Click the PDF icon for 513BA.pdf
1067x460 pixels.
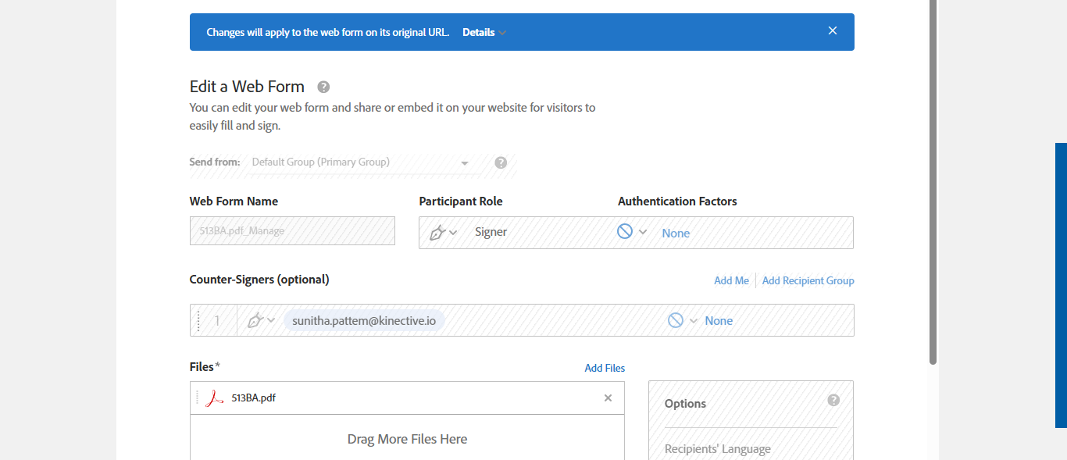[214, 398]
